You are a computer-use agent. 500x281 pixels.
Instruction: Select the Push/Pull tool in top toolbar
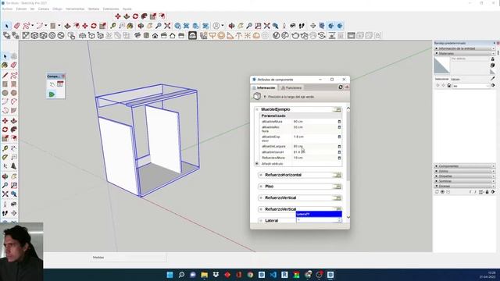coord(68,26)
